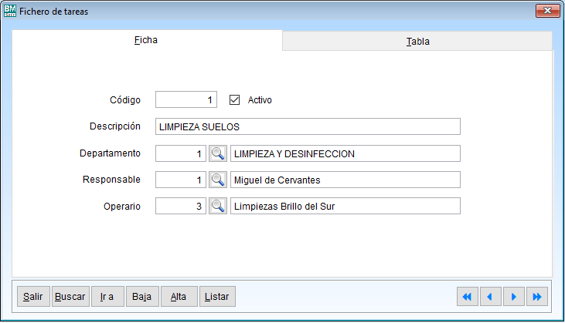The height and width of the screenshot is (323, 565).
Task: Click the Baja button
Action: tap(142, 296)
